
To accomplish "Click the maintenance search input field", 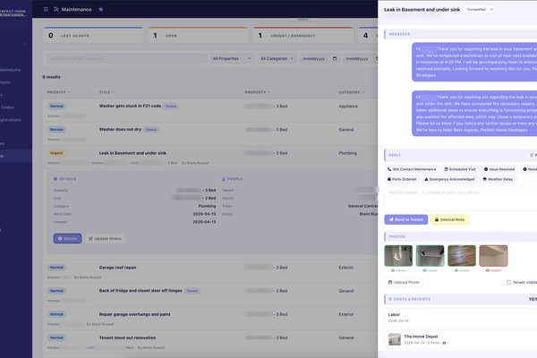I will tap(127, 58).
